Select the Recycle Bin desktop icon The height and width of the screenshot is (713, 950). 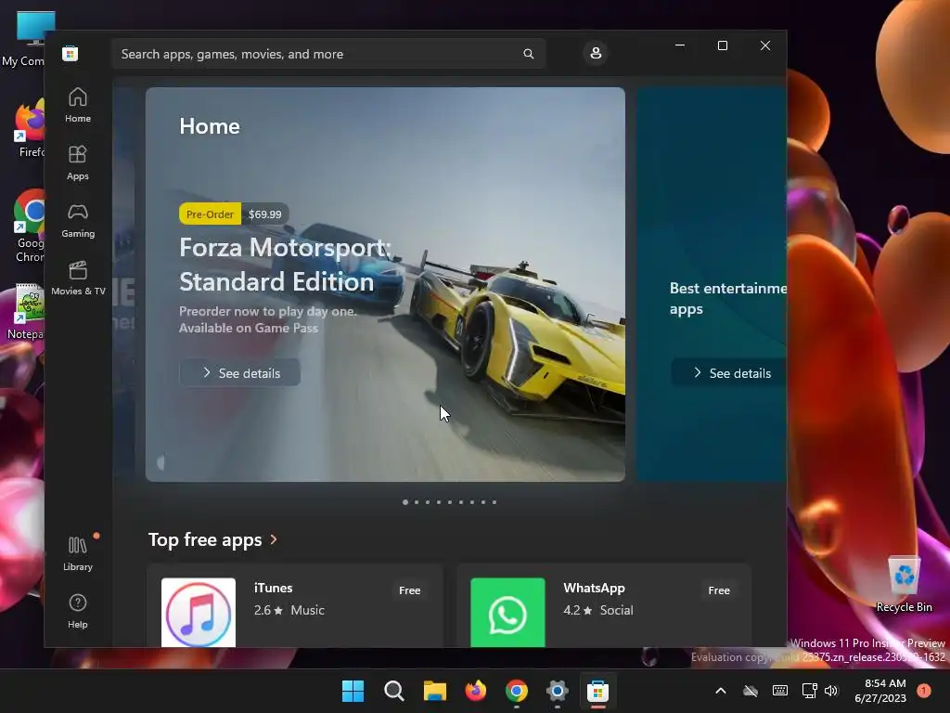[904, 584]
